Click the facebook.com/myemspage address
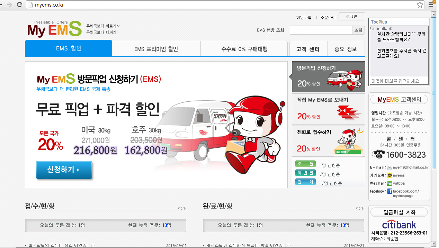The width and height of the screenshot is (439, 248). click(406, 193)
